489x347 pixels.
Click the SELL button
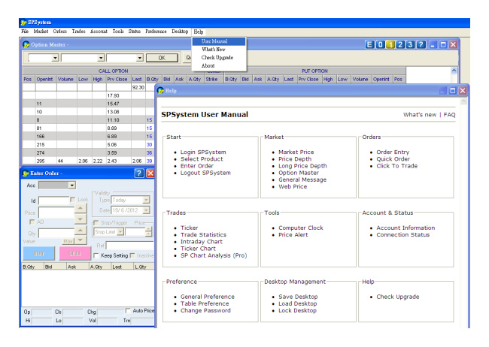point(74,253)
